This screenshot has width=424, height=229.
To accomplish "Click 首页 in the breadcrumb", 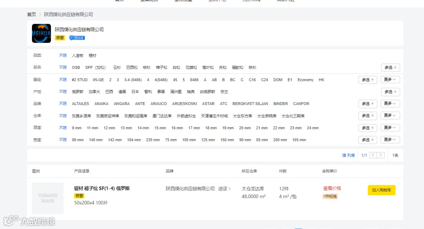I will (31, 15).
